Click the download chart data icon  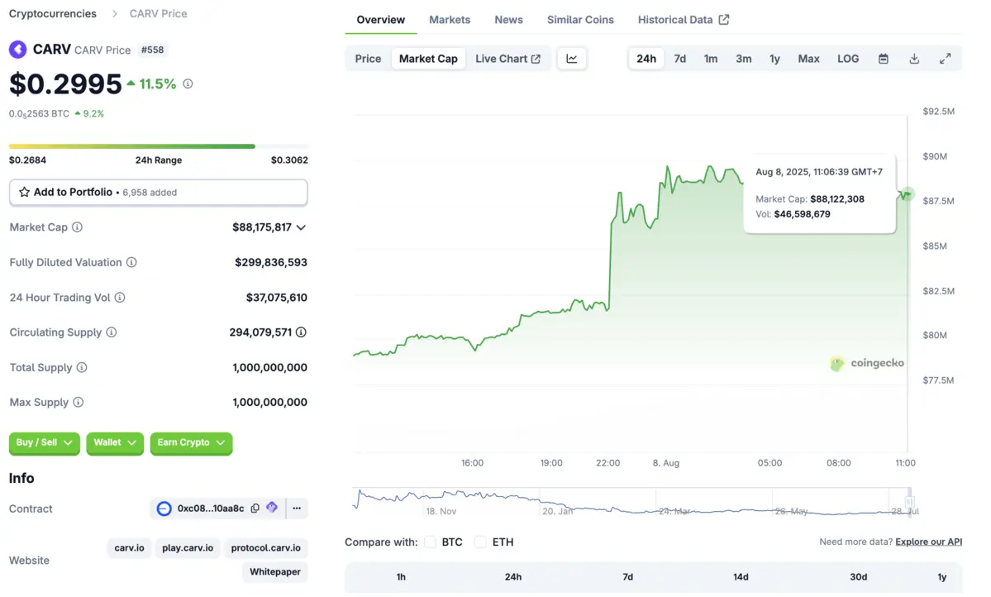(914, 59)
